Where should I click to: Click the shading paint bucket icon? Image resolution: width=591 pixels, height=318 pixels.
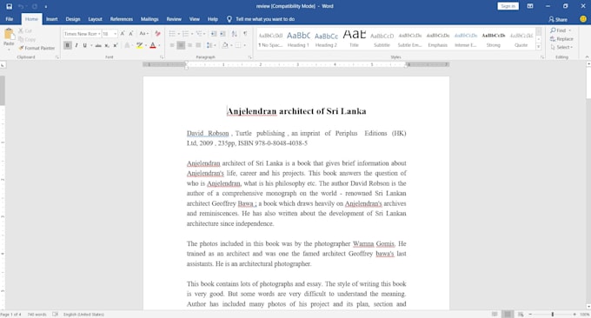pos(225,45)
